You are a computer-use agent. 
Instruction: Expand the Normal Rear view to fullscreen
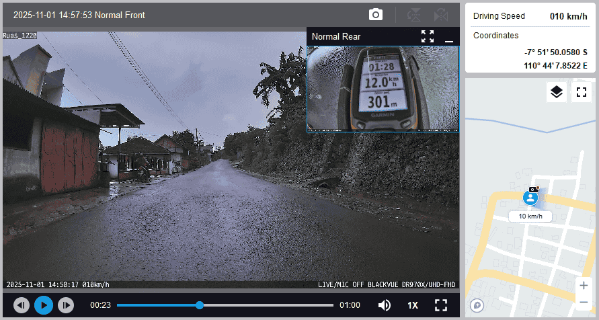[428, 36]
